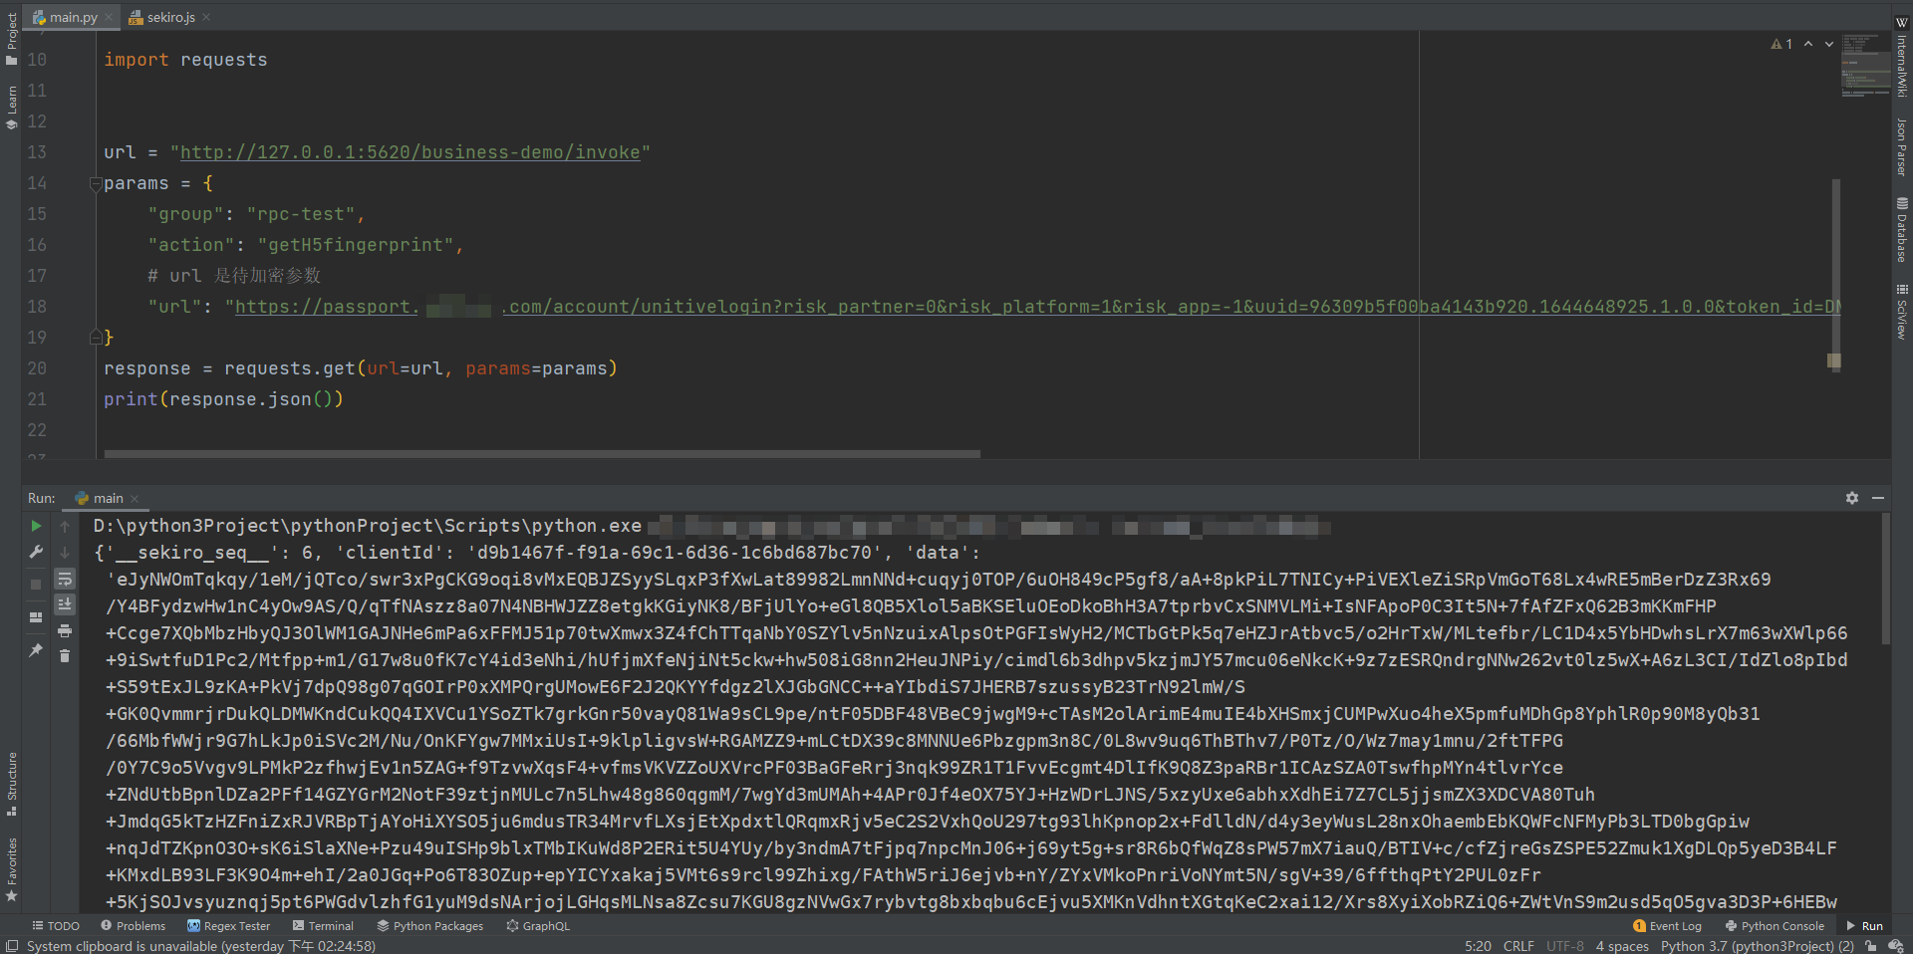Click the line:column 5:20 indicator

coord(1478,946)
